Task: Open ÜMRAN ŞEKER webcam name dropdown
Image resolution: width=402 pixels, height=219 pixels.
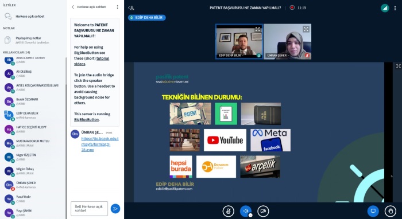Action: 278,56
